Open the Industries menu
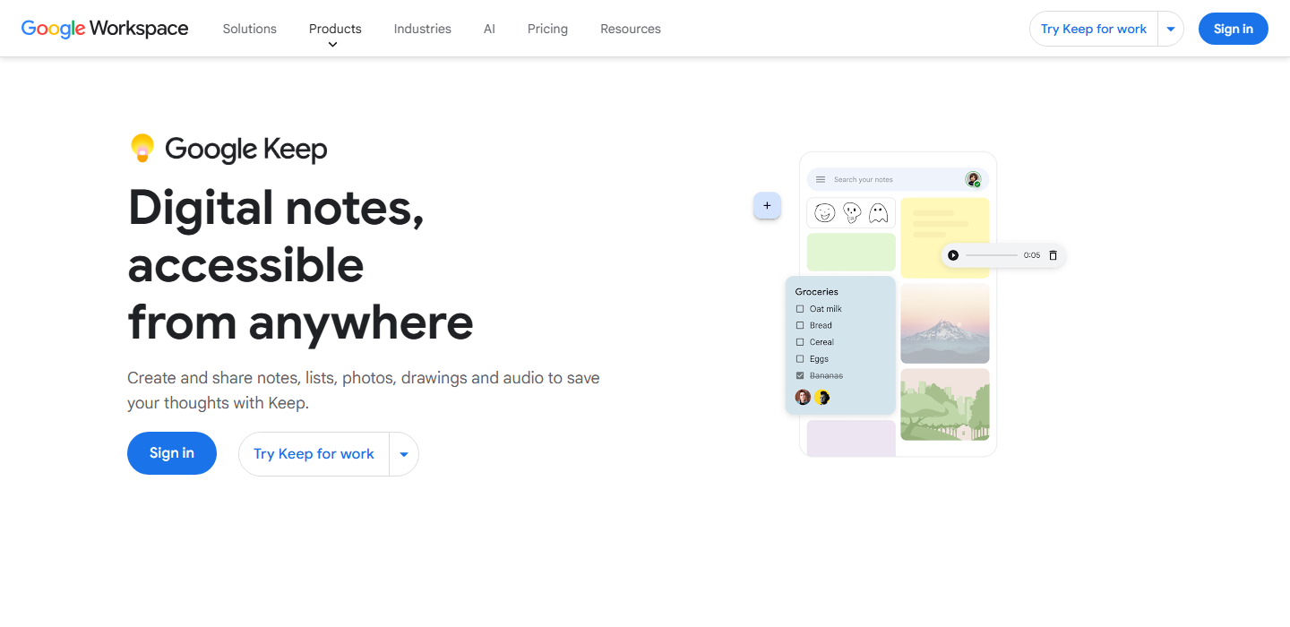Viewport: 1290px width, 627px height. point(423,29)
